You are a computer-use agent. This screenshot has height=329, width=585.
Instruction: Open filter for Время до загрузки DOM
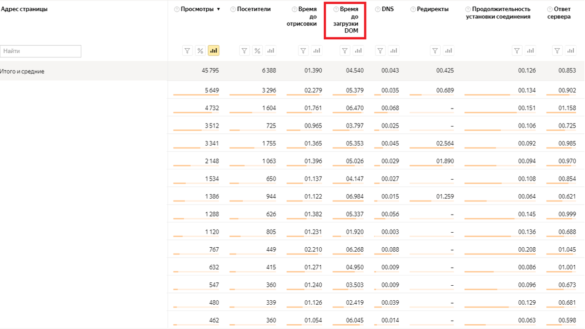click(345, 51)
